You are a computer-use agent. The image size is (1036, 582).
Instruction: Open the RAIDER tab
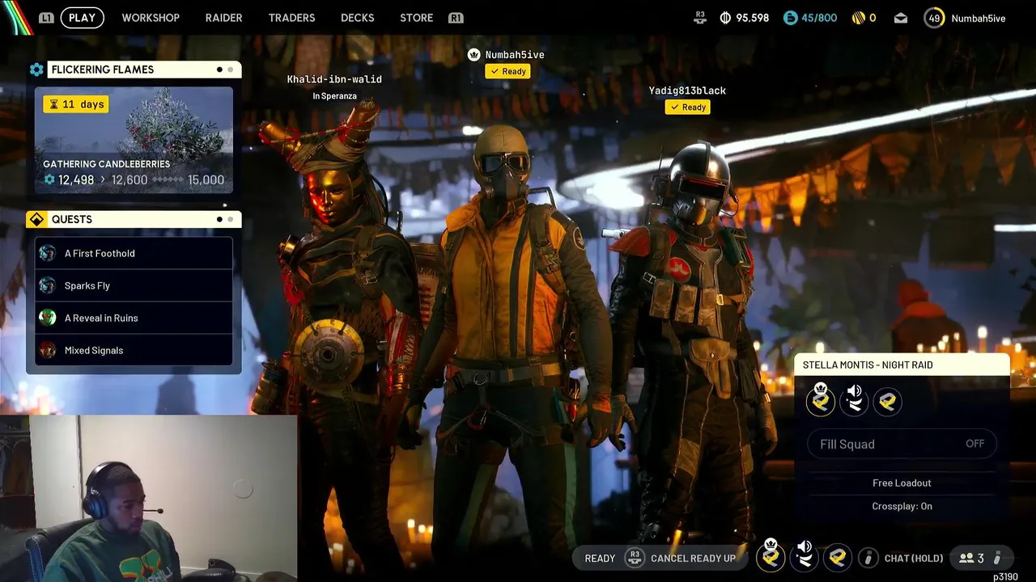pos(223,18)
